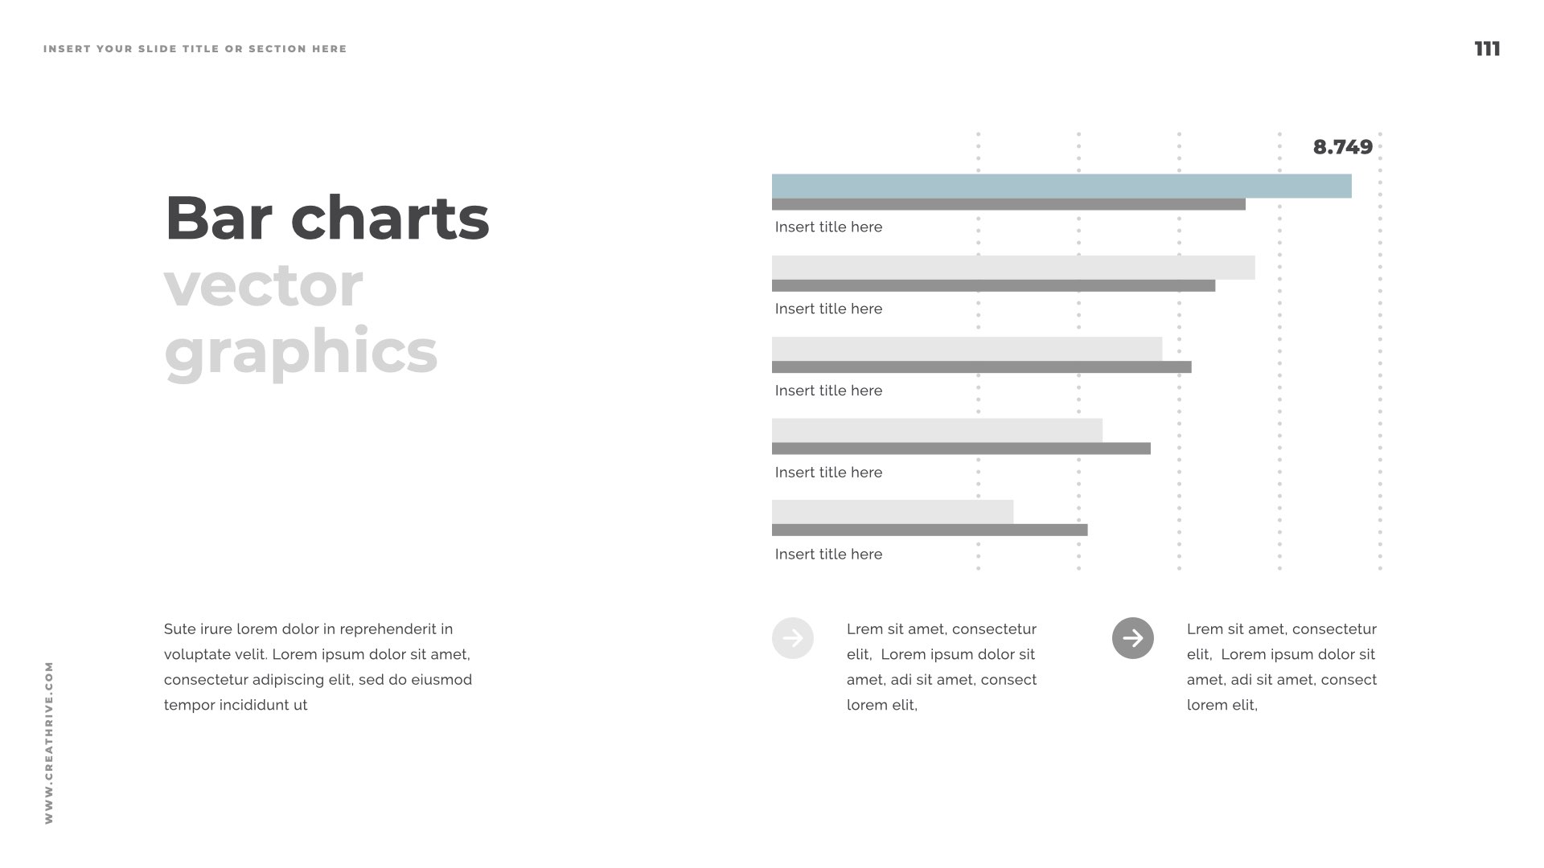Image resolution: width=1544 pixels, height=868 pixels.
Task: Click the dark gray arrow circle icon
Action: [x=1132, y=638]
